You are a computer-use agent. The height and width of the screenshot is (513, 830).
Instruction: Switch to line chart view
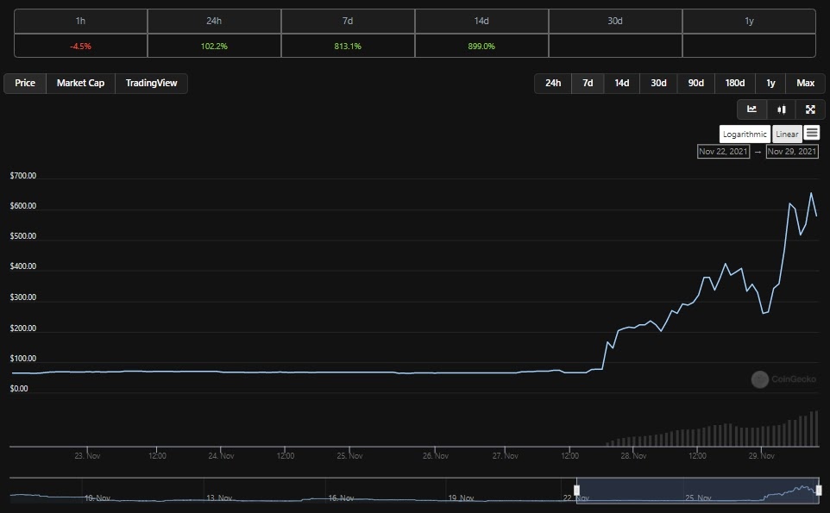pos(751,109)
